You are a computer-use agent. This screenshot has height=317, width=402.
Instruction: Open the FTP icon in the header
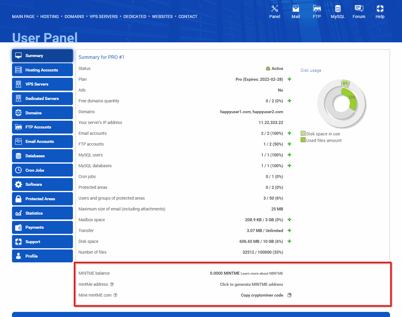coord(317,8)
